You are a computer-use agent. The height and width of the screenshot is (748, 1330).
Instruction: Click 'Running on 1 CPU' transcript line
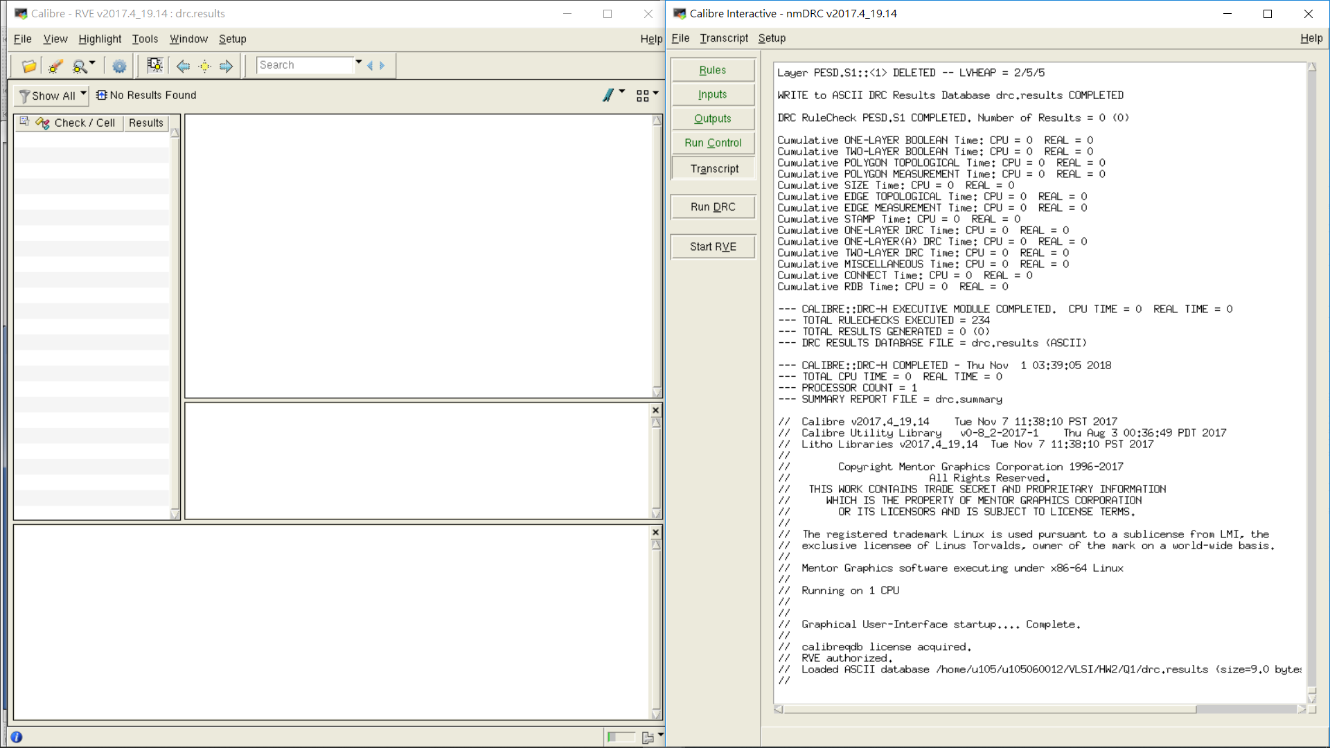[x=850, y=590]
